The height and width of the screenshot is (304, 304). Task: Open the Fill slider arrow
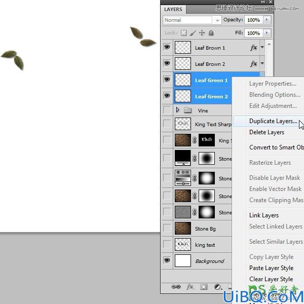coord(267,33)
